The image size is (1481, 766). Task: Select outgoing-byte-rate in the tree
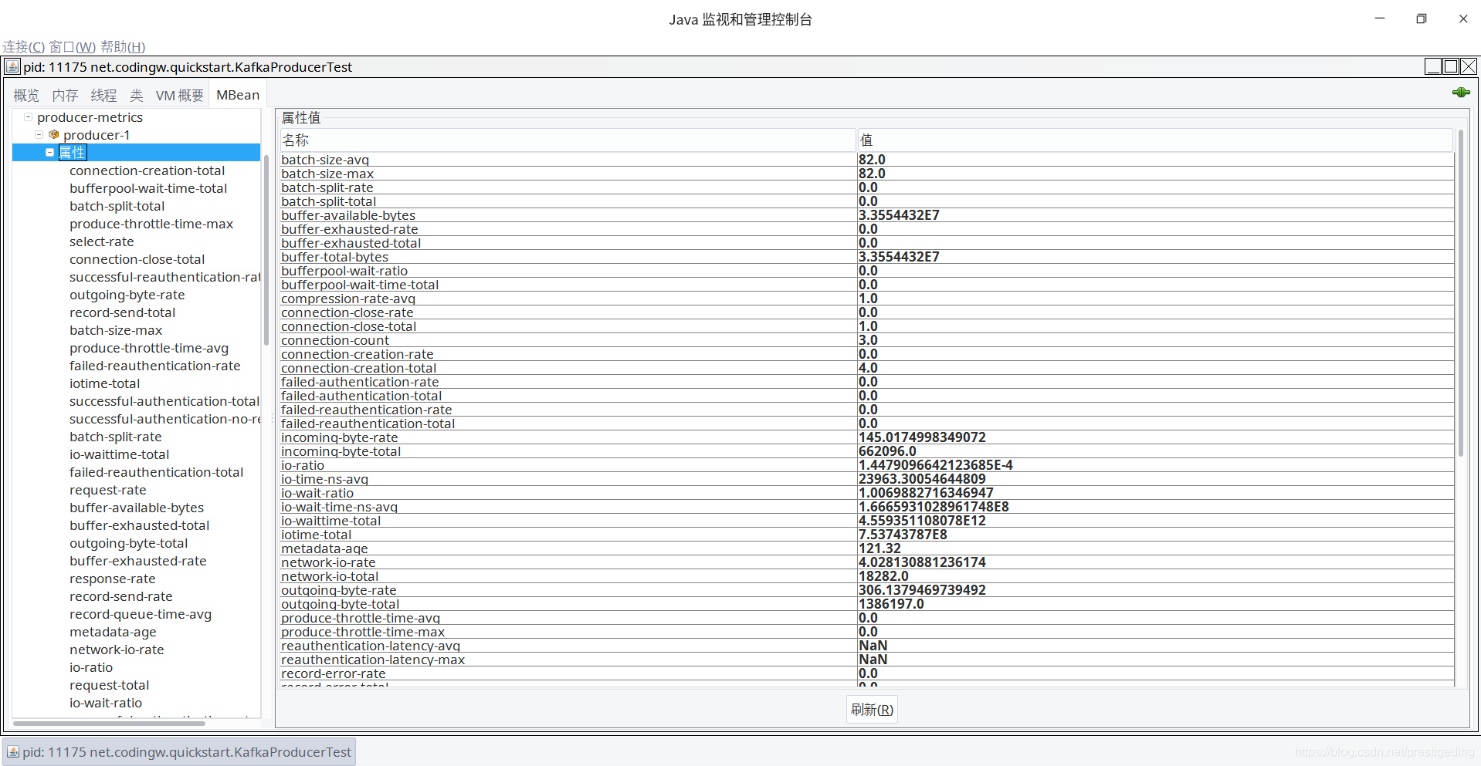point(127,295)
